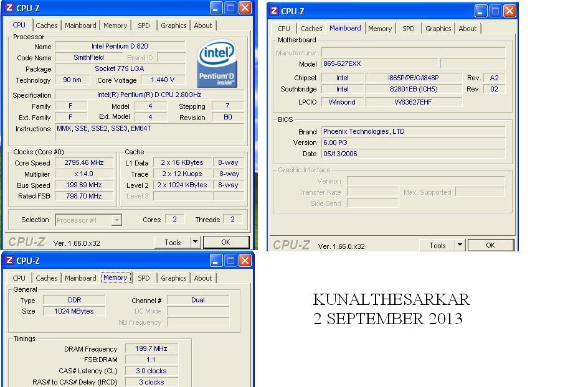Close the top-left CPU-Z window
Screen dimensions: 578x387
(245, 7)
